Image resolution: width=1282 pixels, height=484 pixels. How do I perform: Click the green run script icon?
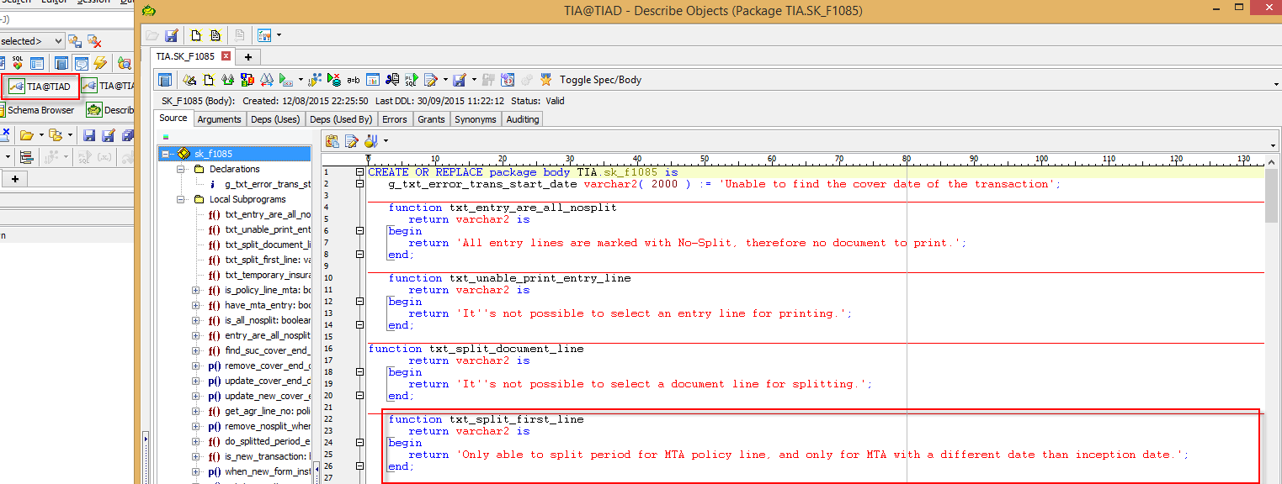pos(286,80)
